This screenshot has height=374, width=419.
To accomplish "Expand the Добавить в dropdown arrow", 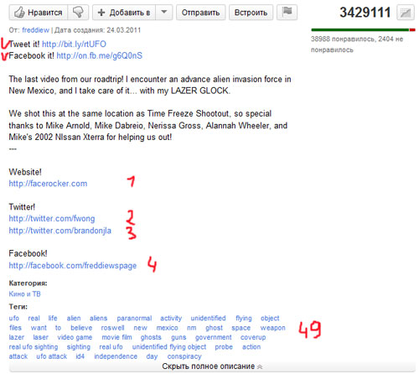I will pos(164,13).
